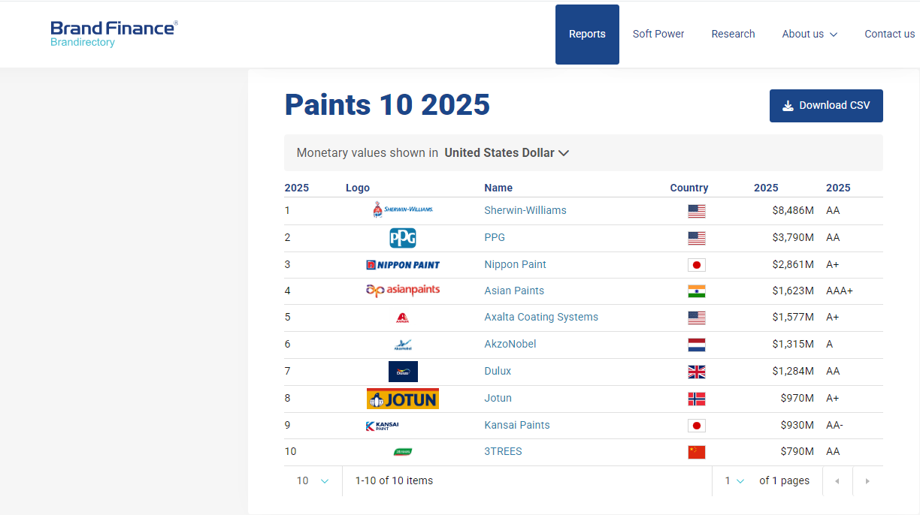Screen dimensions: 920x515
Task: Click the Sherwin-Williams logo image
Action: [403, 210]
